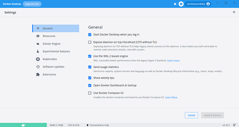This screenshot has width=239, height=127.
Task: Click the Upgrade plan button
Action: [x=32, y=4]
